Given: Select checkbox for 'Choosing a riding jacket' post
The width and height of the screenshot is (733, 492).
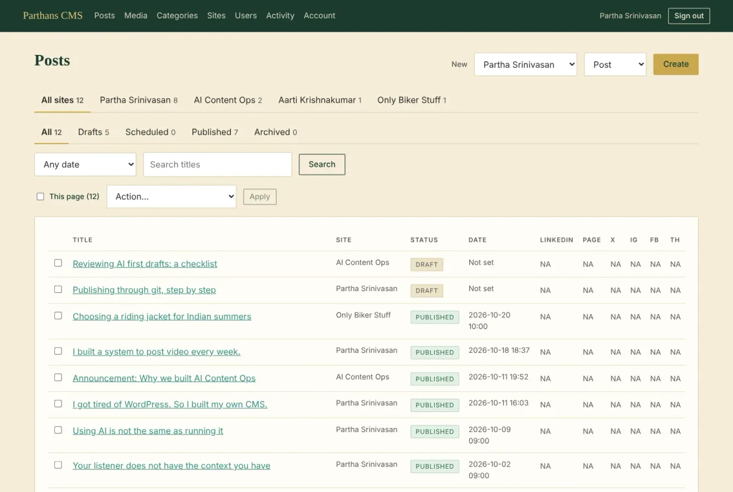Looking at the screenshot, I should point(58,316).
